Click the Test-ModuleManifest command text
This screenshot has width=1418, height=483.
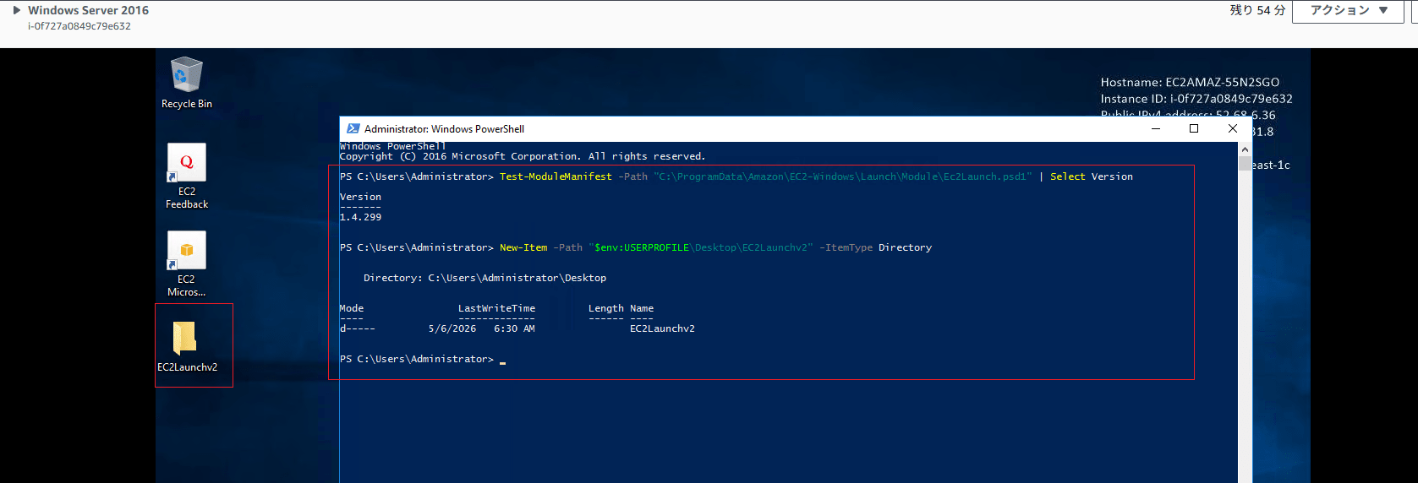556,176
